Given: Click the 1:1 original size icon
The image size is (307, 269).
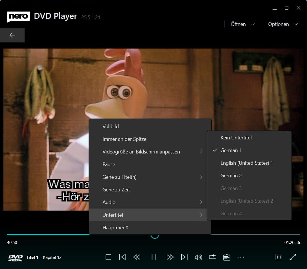Looking at the screenshot, I should pyautogui.click(x=279, y=257).
